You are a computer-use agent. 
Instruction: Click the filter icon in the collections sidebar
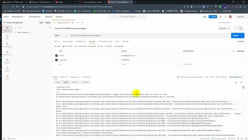click(20, 28)
